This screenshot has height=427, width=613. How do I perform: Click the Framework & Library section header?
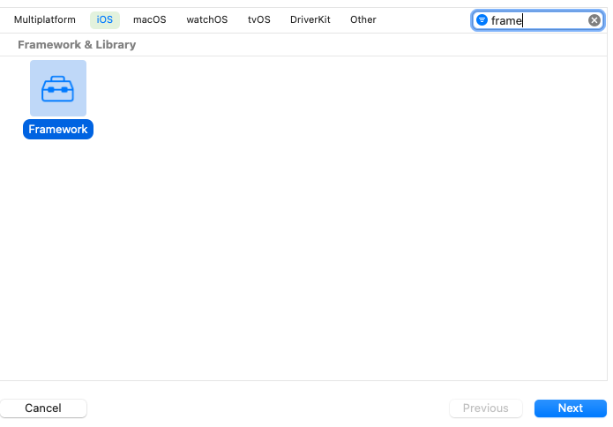point(77,45)
